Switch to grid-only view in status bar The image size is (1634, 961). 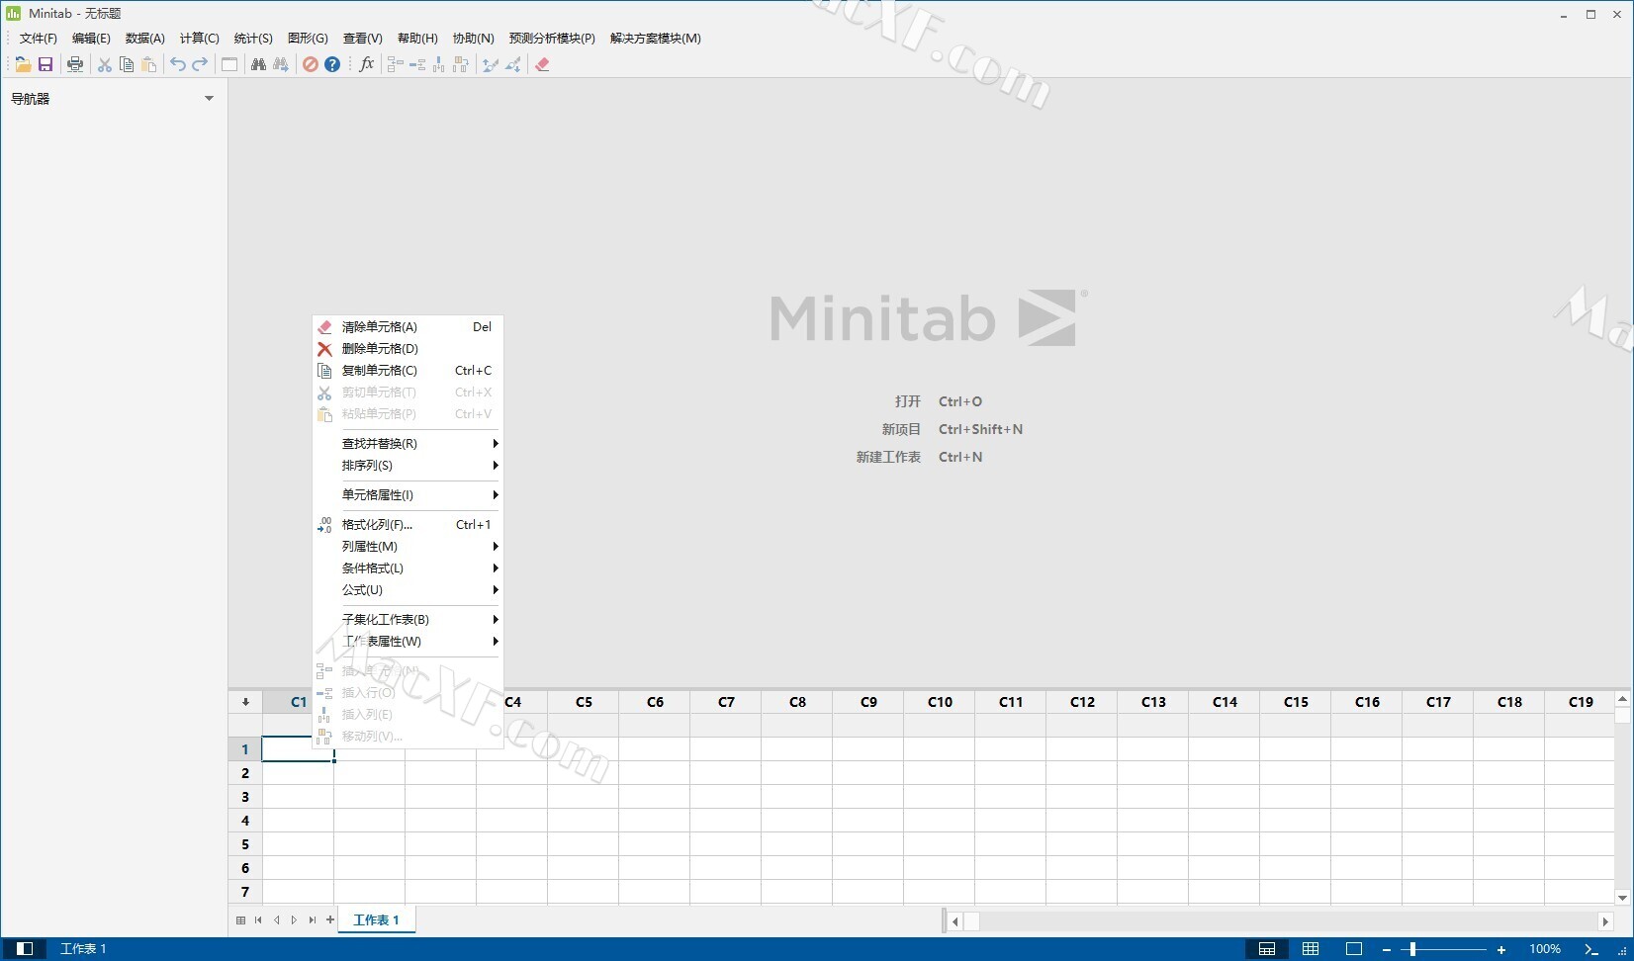point(1311,949)
